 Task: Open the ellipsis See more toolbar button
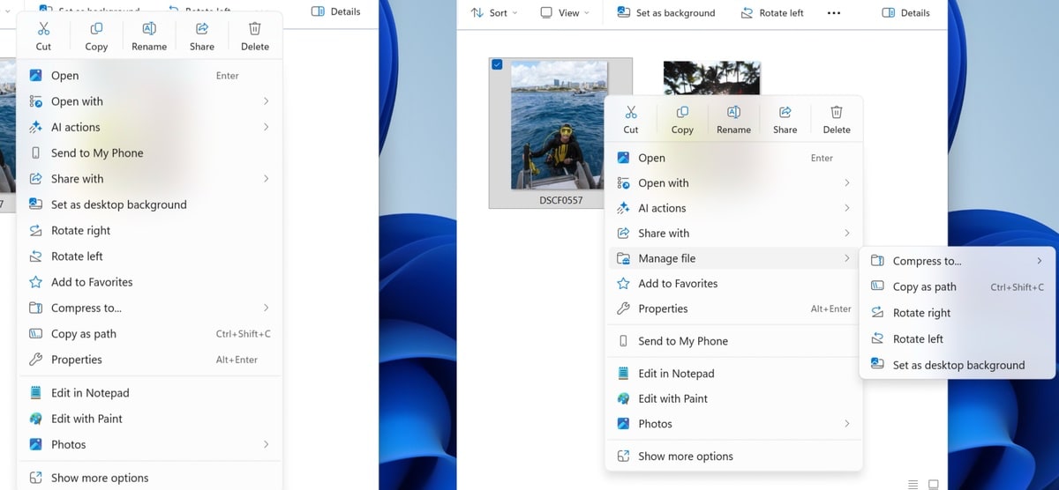pos(833,13)
